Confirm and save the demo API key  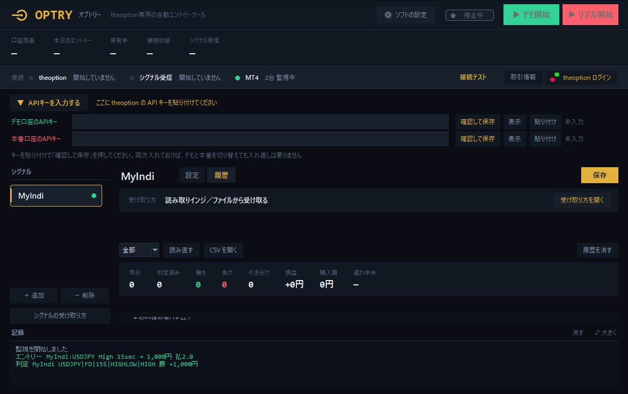click(x=477, y=122)
